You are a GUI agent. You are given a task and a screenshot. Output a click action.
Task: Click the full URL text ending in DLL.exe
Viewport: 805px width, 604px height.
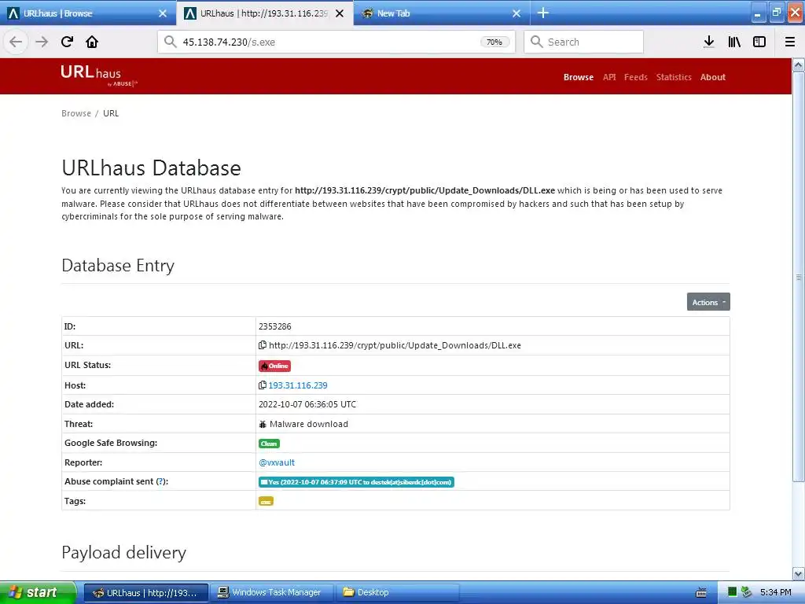[x=395, y=346]
